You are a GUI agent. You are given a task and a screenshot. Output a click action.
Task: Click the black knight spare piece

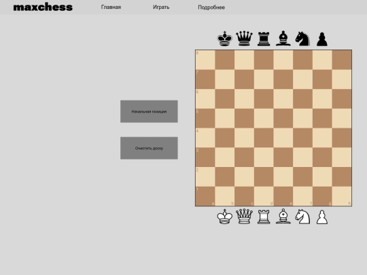pos(302,39)
